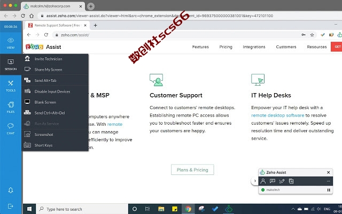Click the Customer Support headset icon
This screenshot has height=214, width=342.
[156, 80]
